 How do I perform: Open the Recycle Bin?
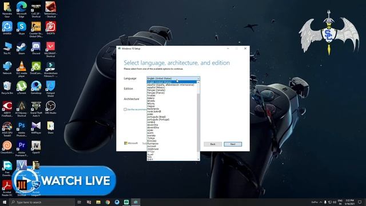point(7,88)
